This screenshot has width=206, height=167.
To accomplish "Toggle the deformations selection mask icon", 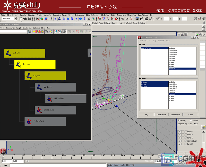I will click(72, 19).
